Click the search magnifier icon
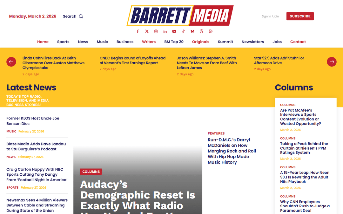This screenshot has height=214, width=343. (81, 16)
